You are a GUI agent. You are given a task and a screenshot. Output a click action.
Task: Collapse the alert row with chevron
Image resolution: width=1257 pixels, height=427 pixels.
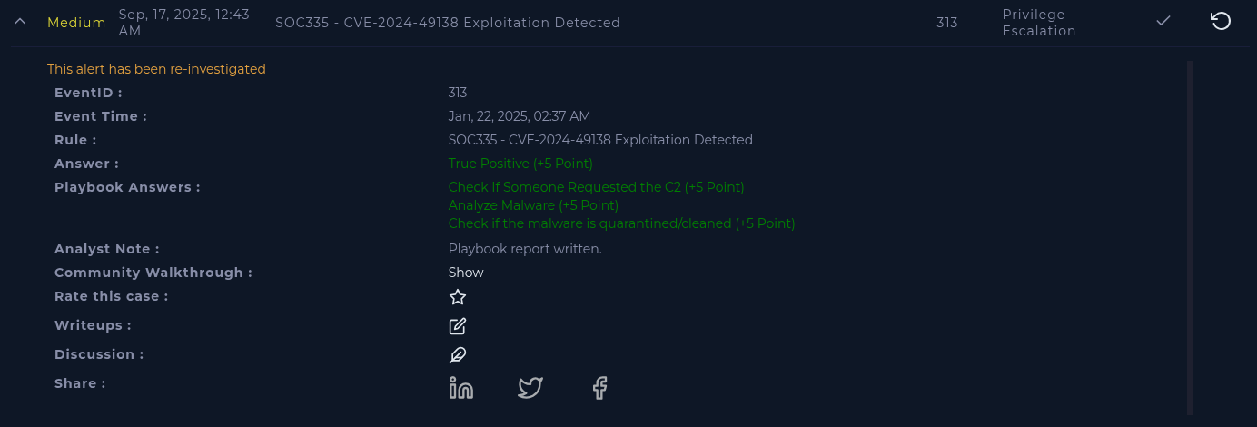pos(19,22)
